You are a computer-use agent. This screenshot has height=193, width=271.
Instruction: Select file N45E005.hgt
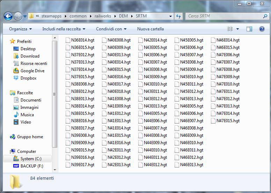point(189,40)
